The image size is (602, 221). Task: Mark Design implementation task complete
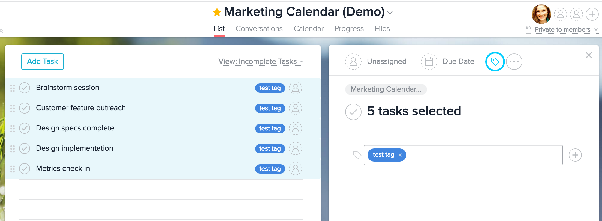tap(25, 148)
